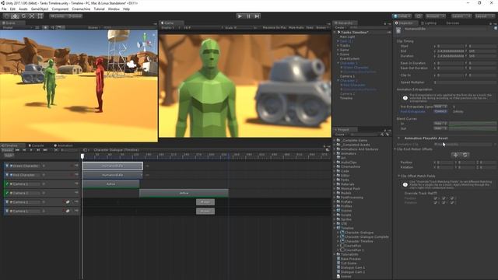The height and width of the screenshot is (280, 498).
Task: Click the Timeline playhead marker
Action: (82, 156)
